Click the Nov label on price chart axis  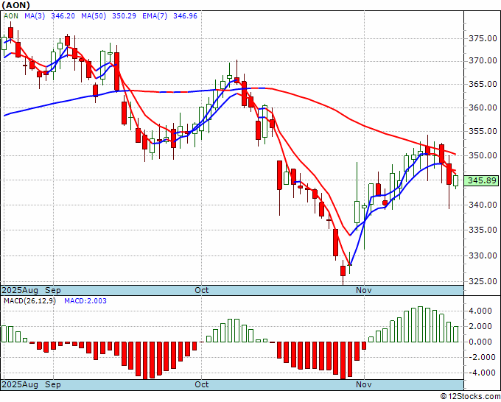[364, 290]
